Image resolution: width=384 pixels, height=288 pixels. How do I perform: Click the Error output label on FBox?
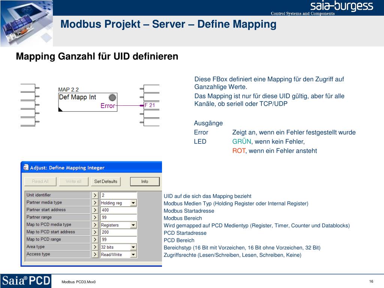tap(108, 106)
